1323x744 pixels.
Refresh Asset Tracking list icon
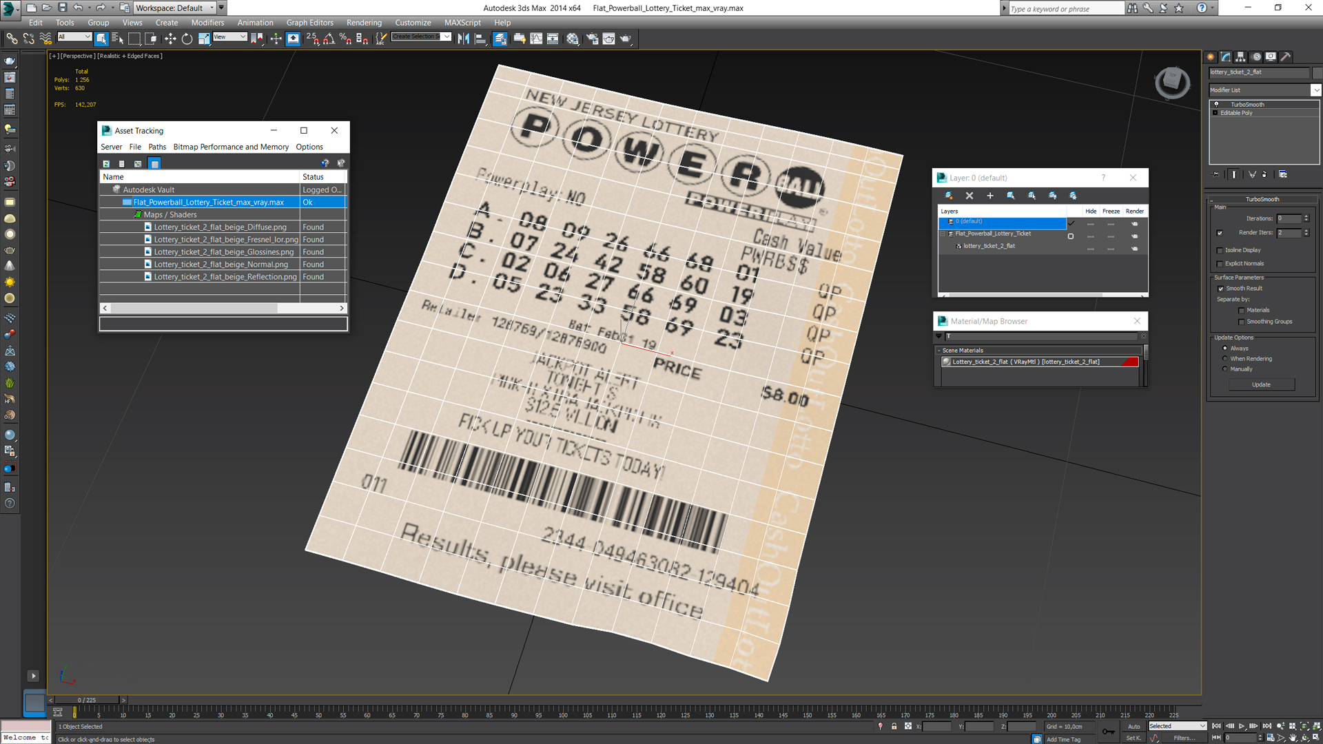coord(106,164)
